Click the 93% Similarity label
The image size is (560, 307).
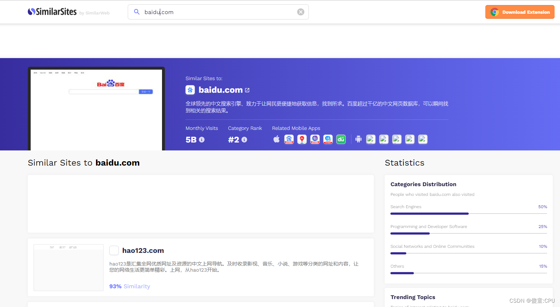[x=130, y=286]
